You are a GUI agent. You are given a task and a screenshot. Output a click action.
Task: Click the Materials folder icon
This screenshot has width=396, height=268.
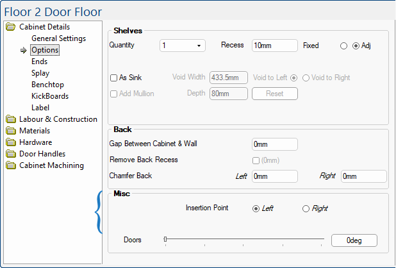[11, 131]
